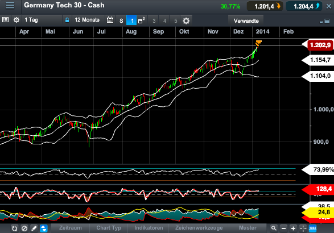Open the list view icon
Viewport: 334px width, 233px height.
click(x=5, y=20)
